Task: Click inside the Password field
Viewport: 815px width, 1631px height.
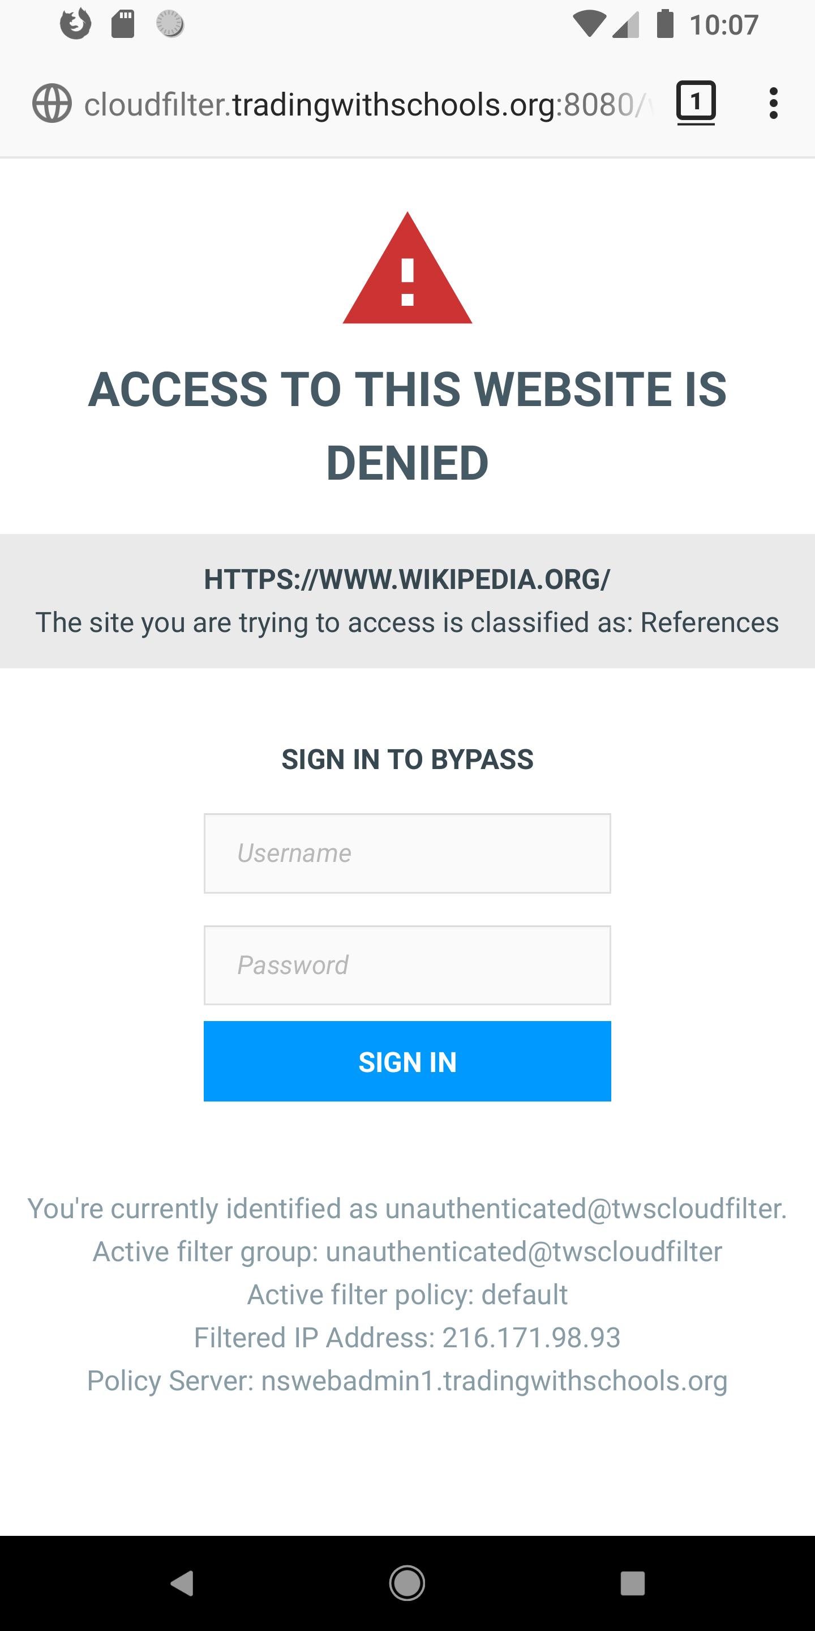Action: (407, 964)
